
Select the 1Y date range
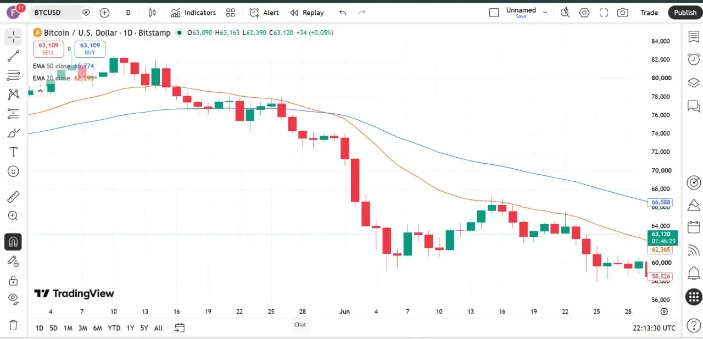tap(130, 328)
